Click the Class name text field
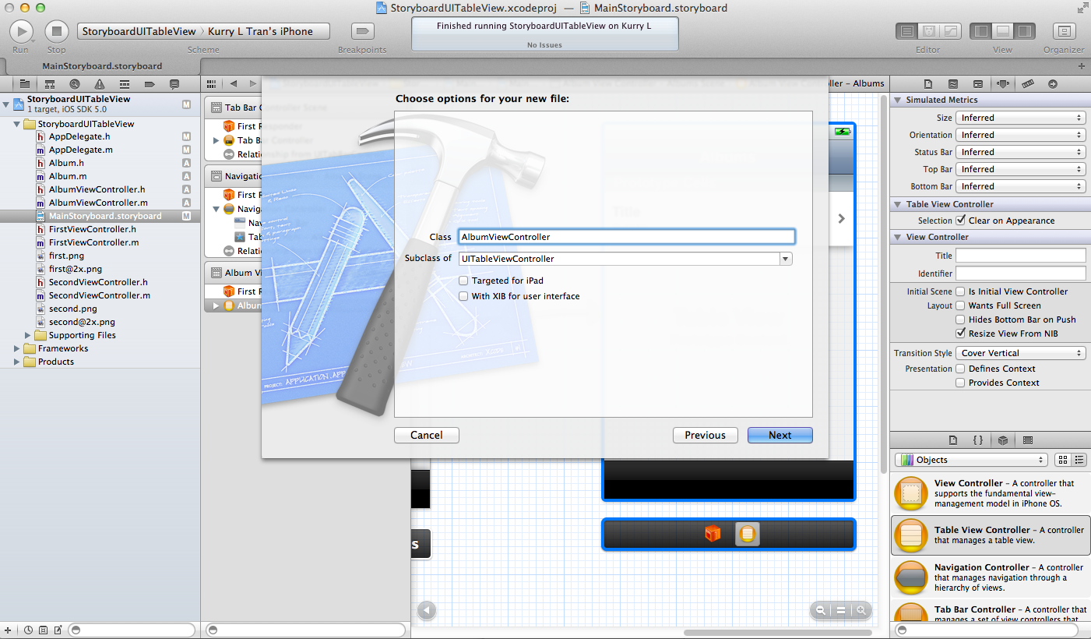This screenshot has width=1091, height=639. coord(627,237)
